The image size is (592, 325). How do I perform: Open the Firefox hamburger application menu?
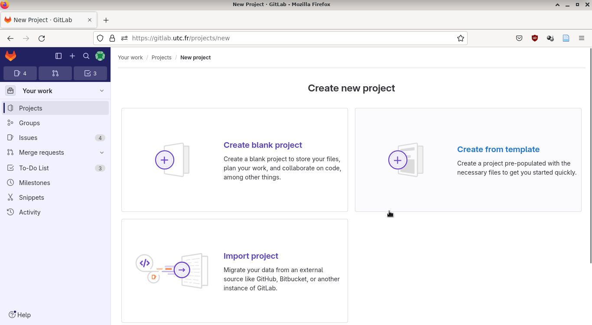coord(582,38)
